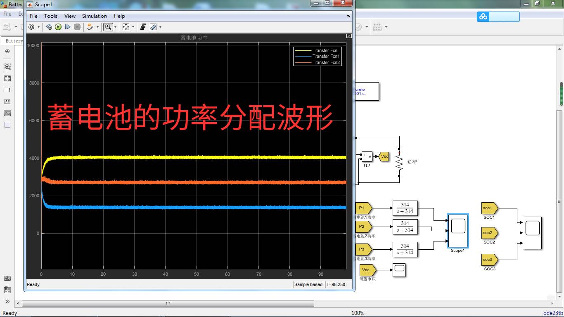The image size is (564, 317).
Task: Click the blue cloud widget icon
Action: (x=483, y=17)
